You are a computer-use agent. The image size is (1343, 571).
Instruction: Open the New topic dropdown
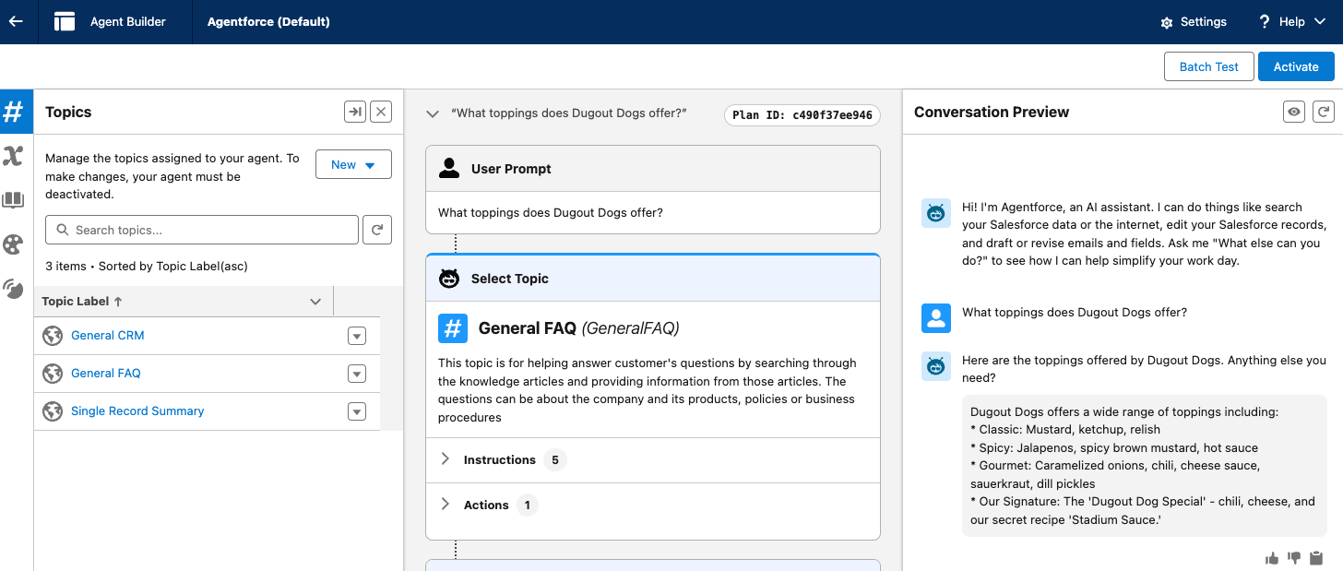353,164
